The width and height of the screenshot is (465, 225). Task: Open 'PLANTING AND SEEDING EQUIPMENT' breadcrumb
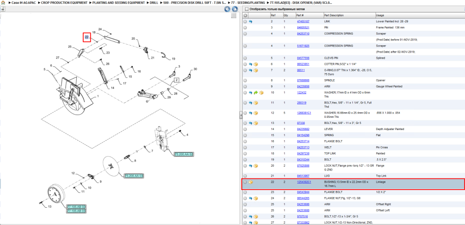[x=119, y=2]
